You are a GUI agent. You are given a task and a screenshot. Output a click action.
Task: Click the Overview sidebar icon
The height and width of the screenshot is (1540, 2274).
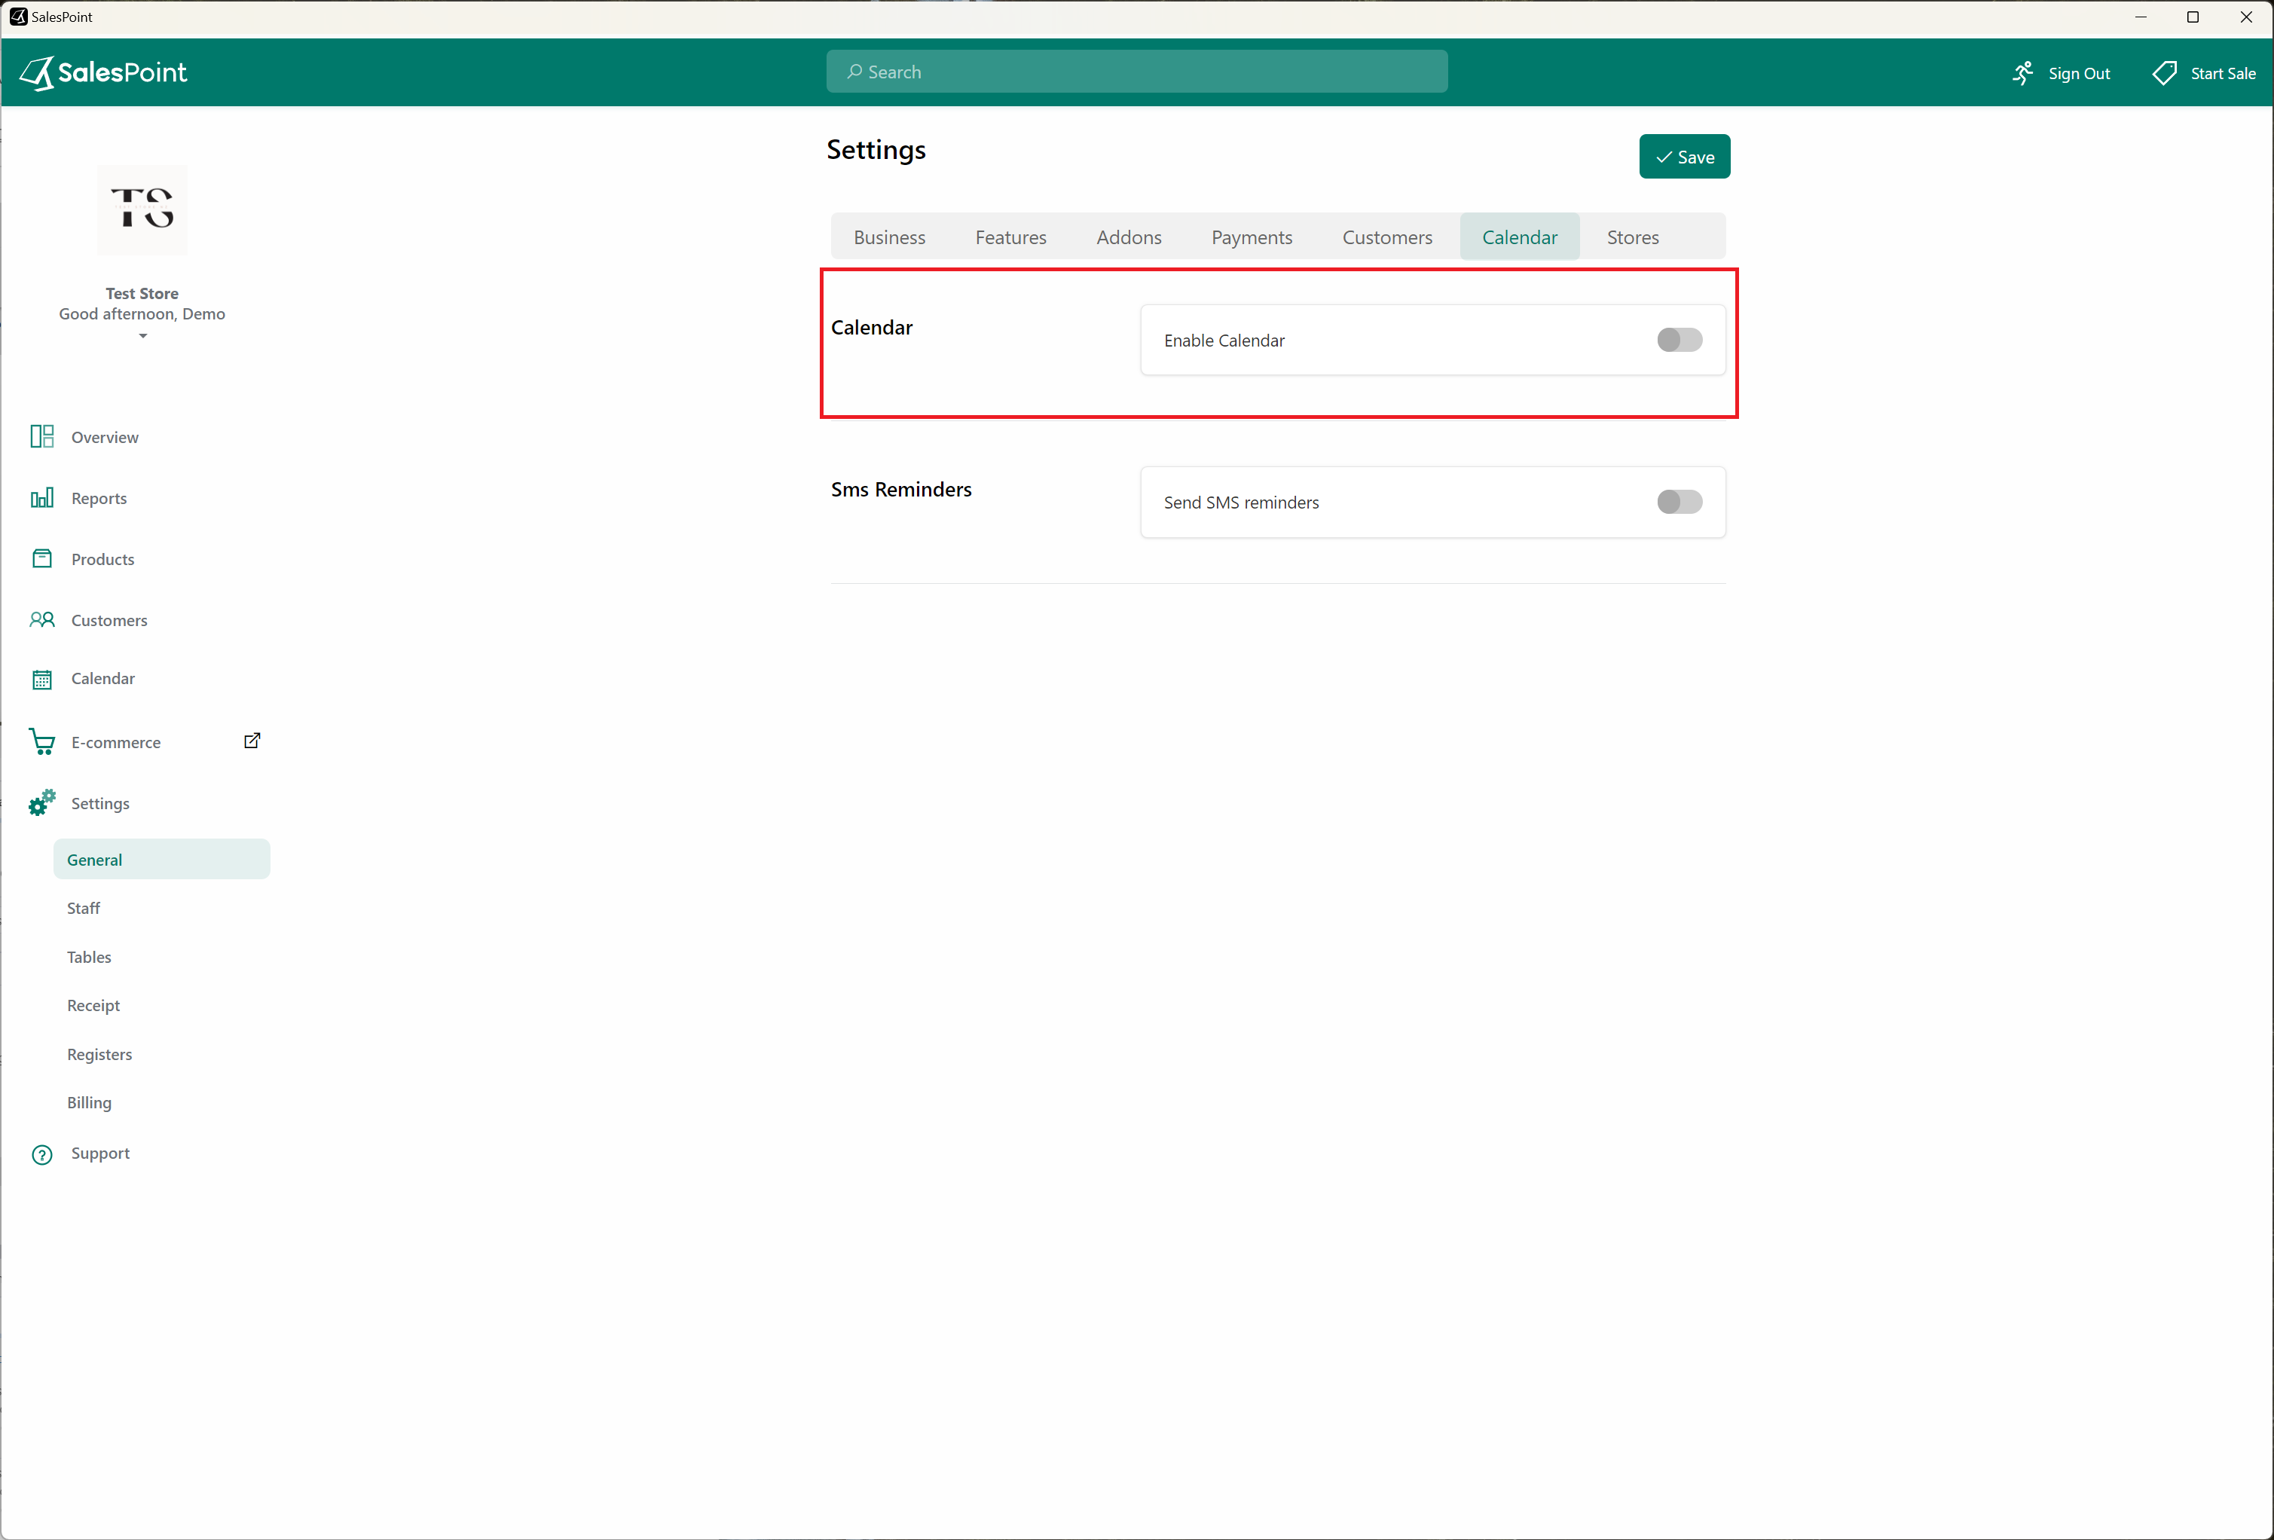click(x=43, y=435)
